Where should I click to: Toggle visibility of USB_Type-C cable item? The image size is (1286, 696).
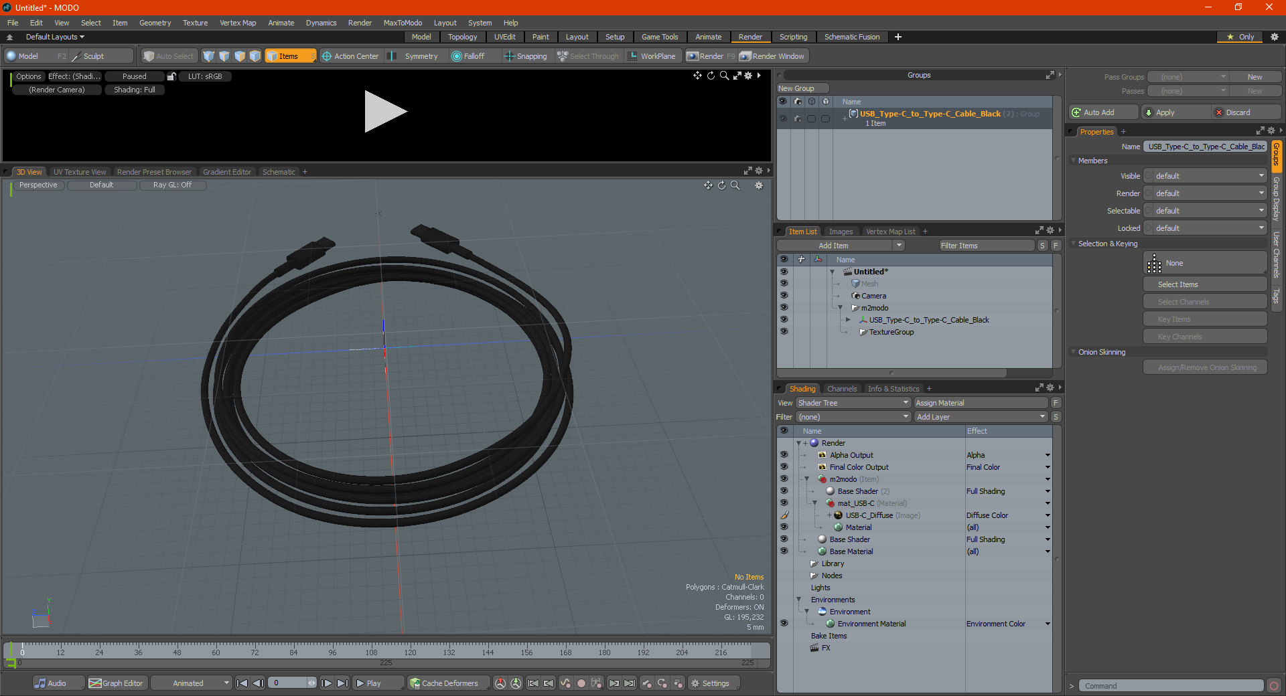tap(784, 320)
